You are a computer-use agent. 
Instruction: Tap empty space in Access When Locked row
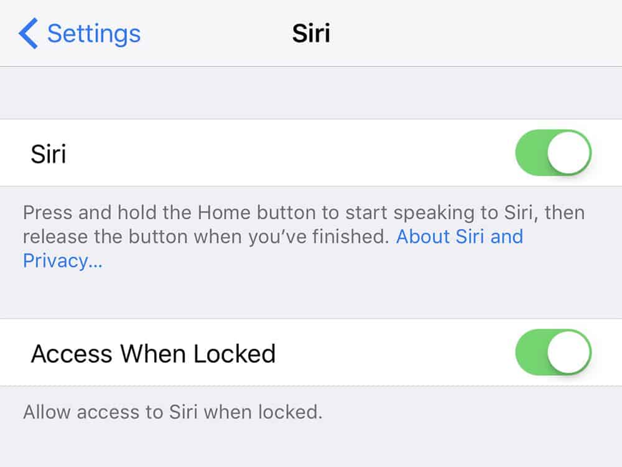pos(392,354)
